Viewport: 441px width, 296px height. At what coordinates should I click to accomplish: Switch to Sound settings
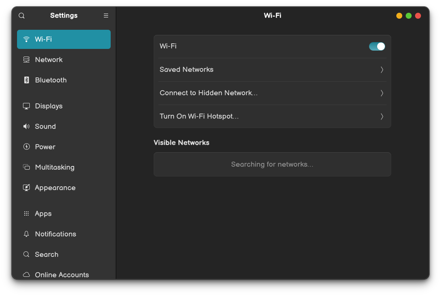(x=64, y=126)
